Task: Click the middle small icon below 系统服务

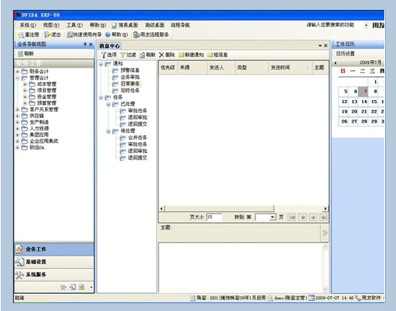Action: tap(73, 287)
